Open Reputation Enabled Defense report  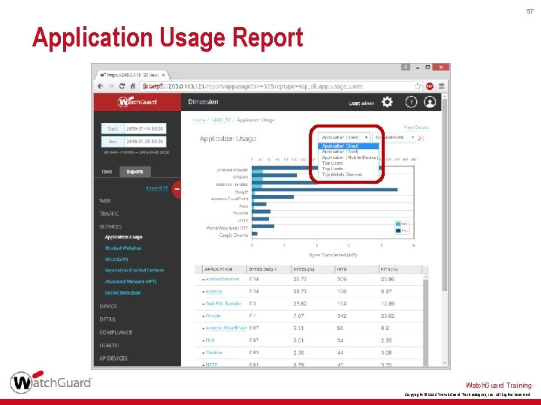click(x=134, y=270)
